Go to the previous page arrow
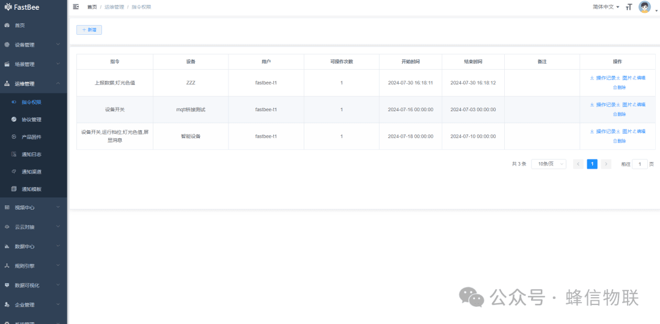Screen dimensions: 660x324 [x=578, y=164]
